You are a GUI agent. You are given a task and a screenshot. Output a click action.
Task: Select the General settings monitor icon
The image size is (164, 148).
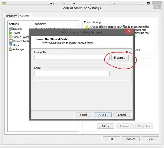coord(11,29)
